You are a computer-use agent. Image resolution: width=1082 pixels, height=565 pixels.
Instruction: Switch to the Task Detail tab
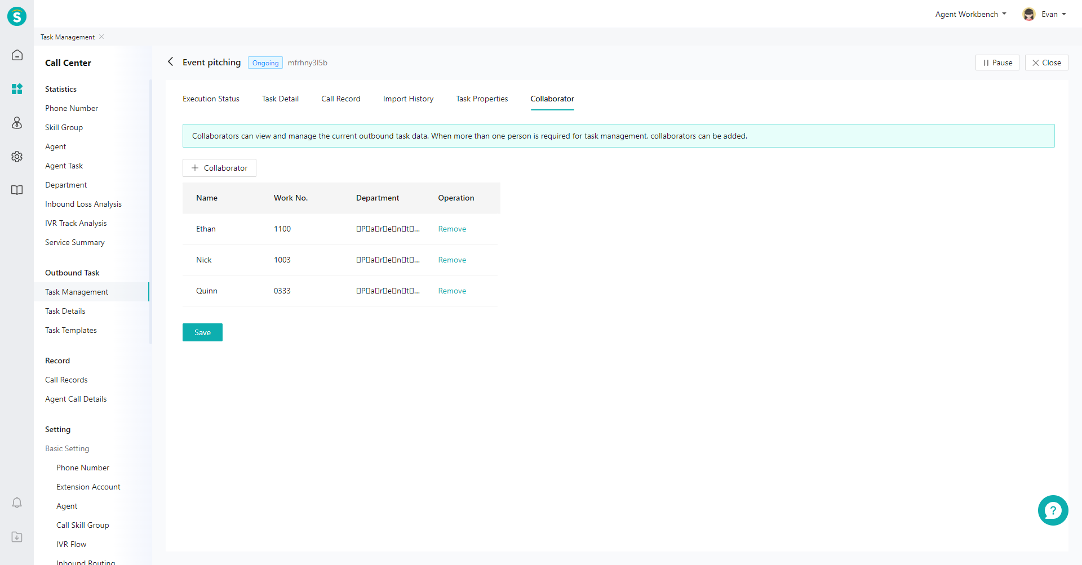pyautogui.click(x=280, y=99)
